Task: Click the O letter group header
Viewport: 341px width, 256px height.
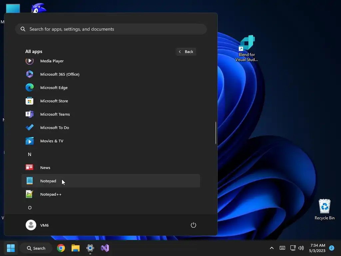Action: tap(30, 208)
